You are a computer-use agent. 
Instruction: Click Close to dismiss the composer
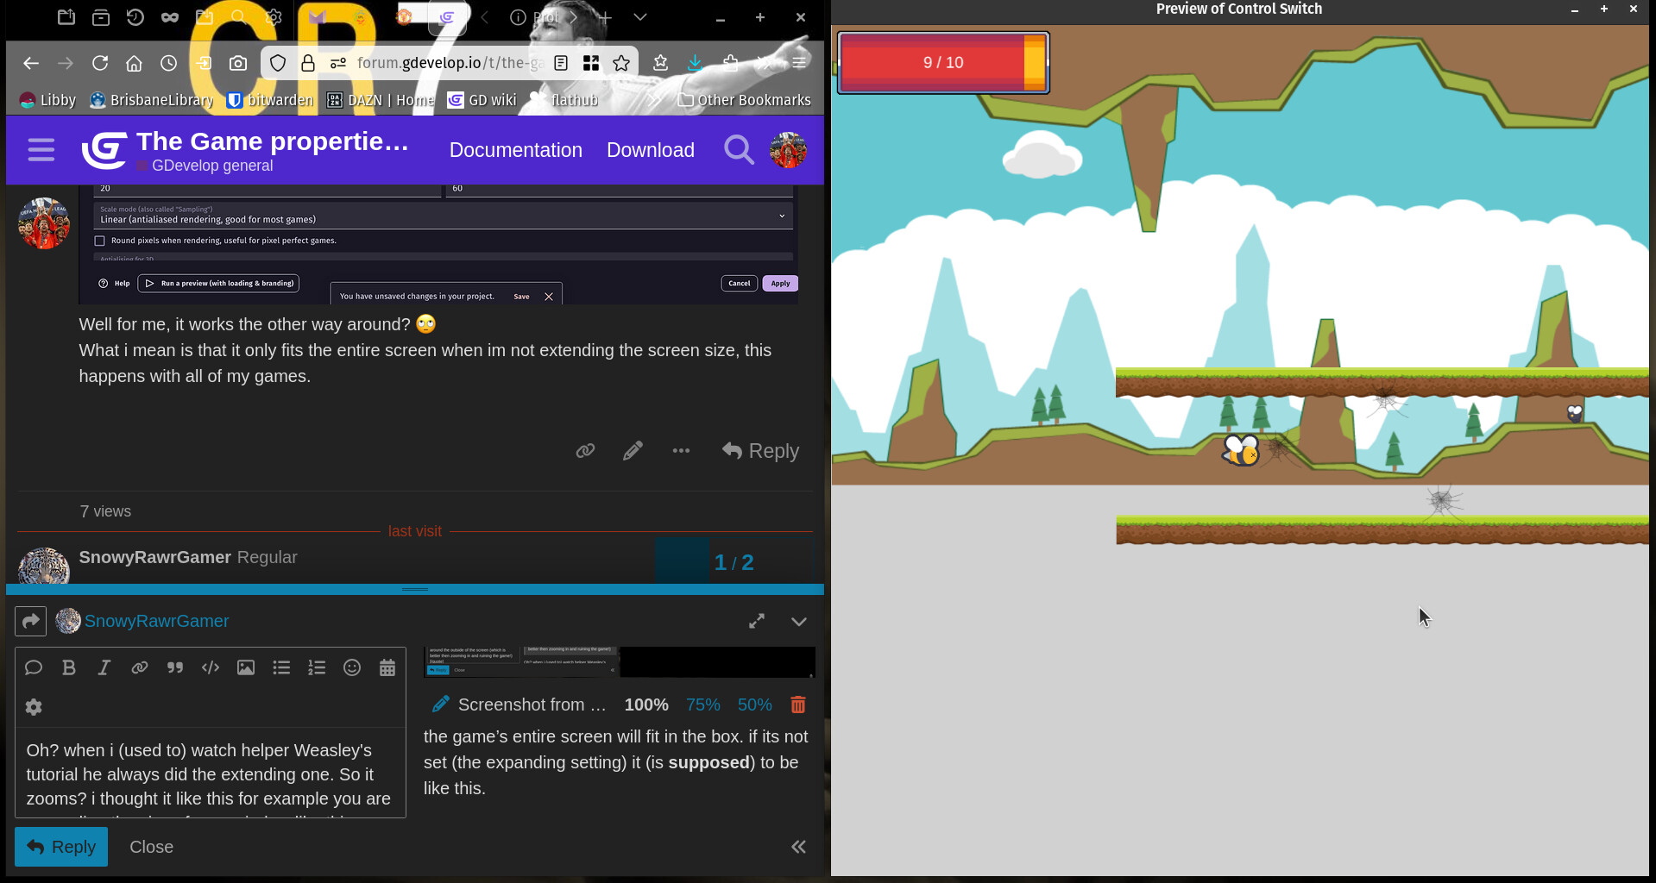(151, 847)
